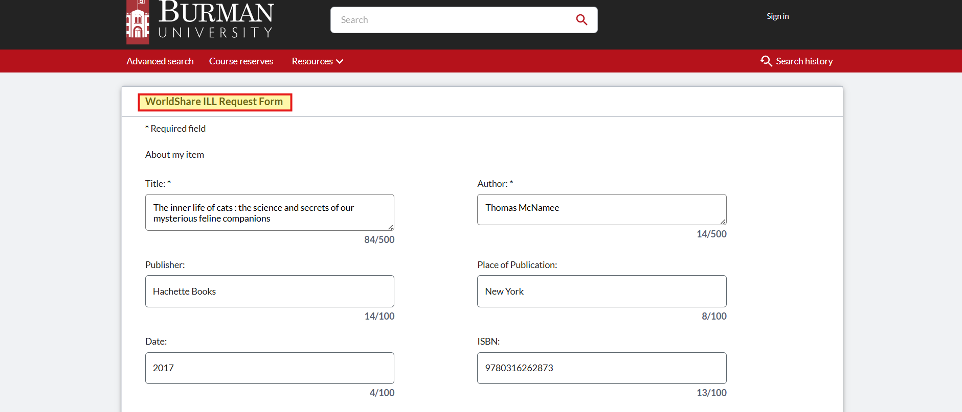Click the Search history magnifier icon
The width and height of the screenshot is (962, 412).
tap(766, 61)
